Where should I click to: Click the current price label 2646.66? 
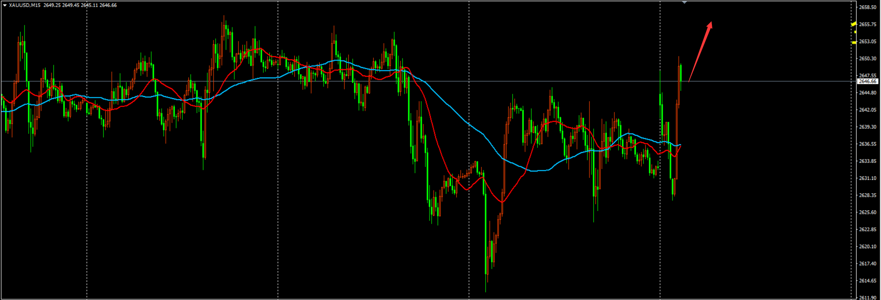pyautogui.click(x=868, y=82)
